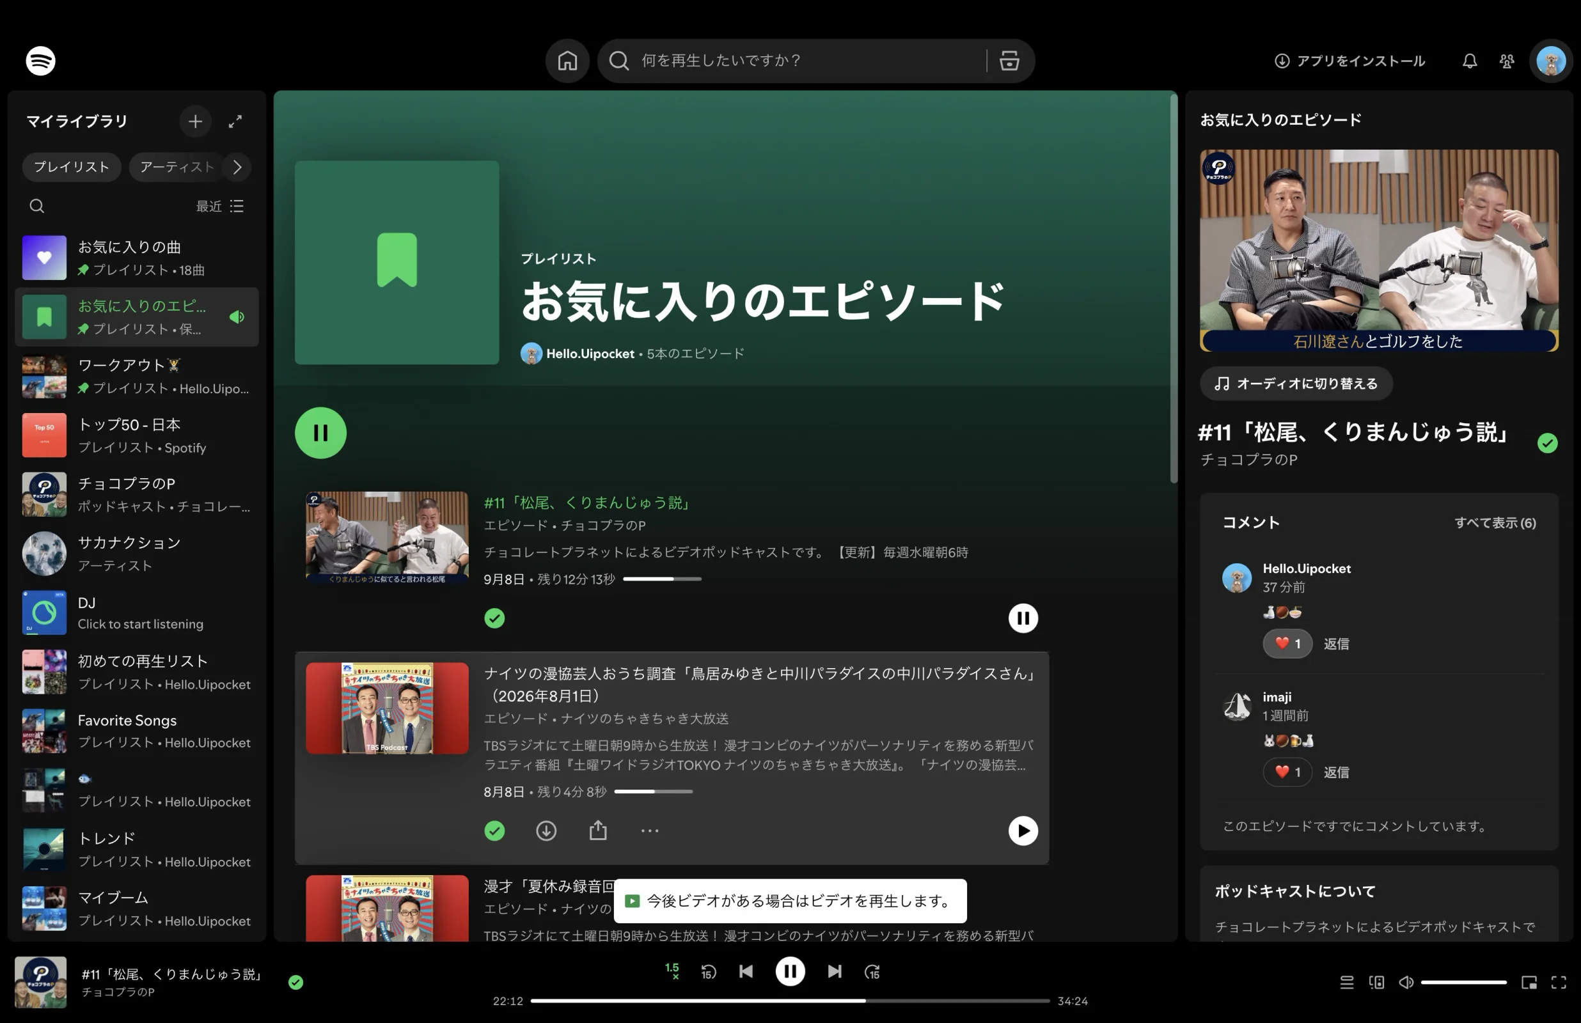Image resolution: width=1581 pixels, height=1023 pixels.
Task: Skip to next track
Action: coord(835,972)
